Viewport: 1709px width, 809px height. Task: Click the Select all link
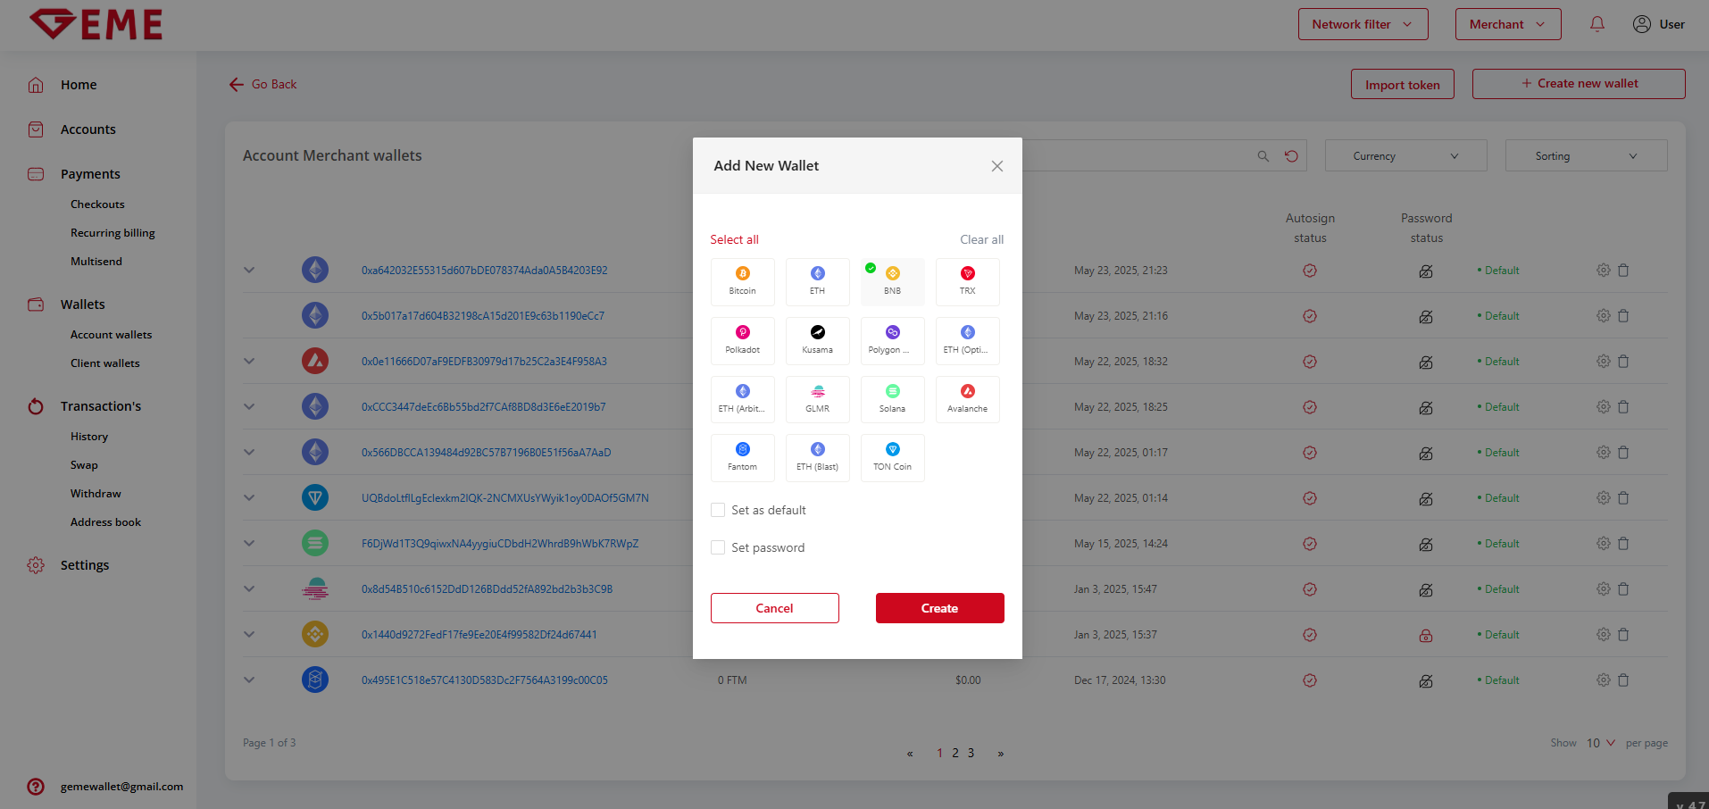click(x=734, y=239)
